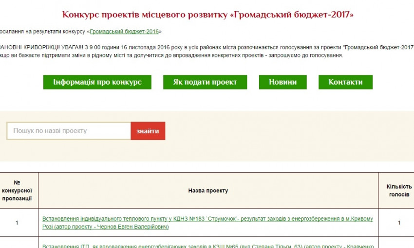414x248 pixels.
Task: Open the Як подати проект page
Action: tap(205, 82)
